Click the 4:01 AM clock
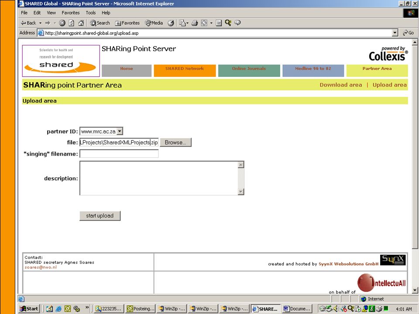 [x=404, y=309]
